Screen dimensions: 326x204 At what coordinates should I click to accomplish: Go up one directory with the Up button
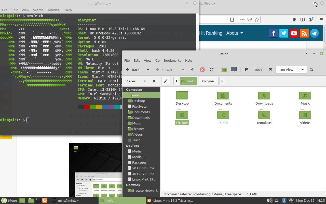pyautogui.click(x=193, y=70)
